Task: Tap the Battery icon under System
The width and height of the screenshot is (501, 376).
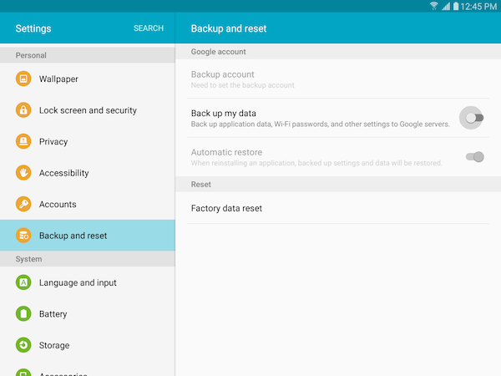Action: coord(23,313)
